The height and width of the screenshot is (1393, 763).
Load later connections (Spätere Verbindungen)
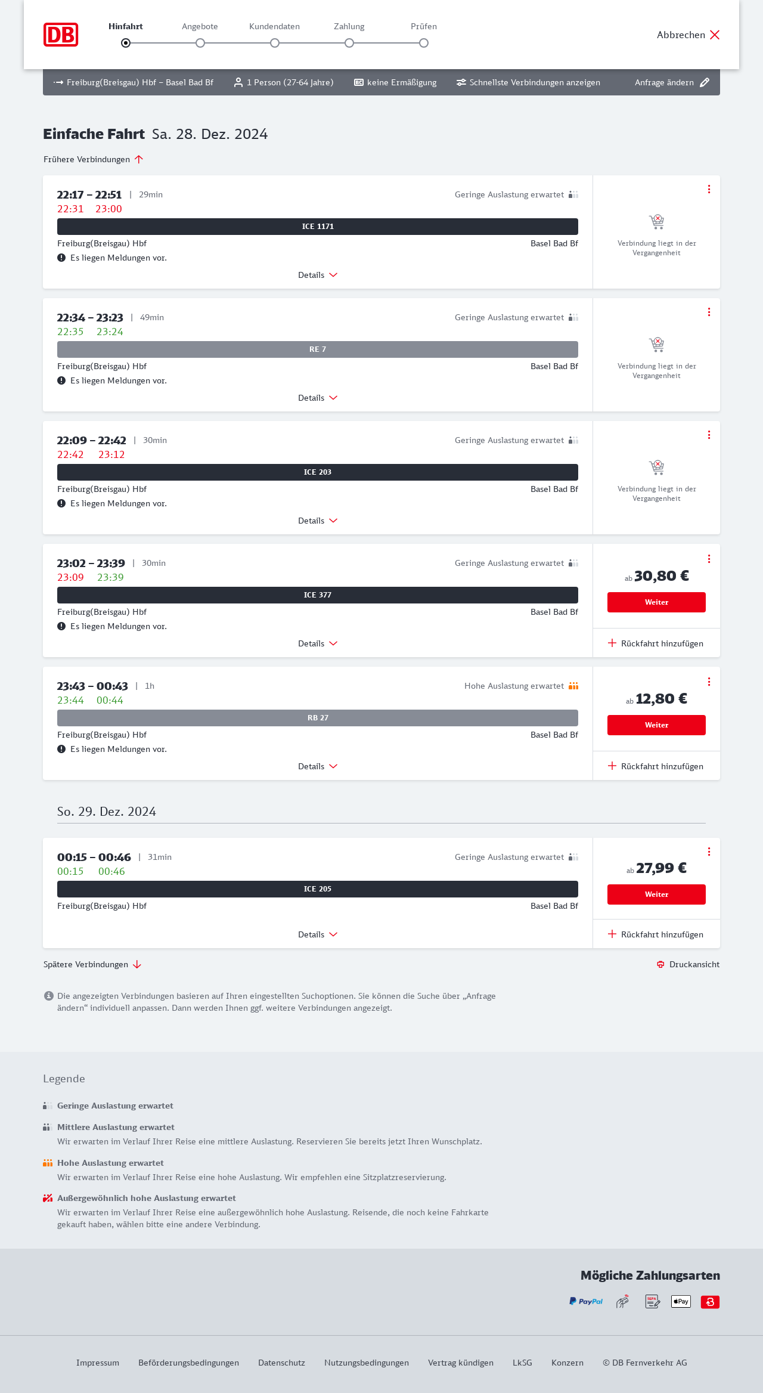point(92,964)
